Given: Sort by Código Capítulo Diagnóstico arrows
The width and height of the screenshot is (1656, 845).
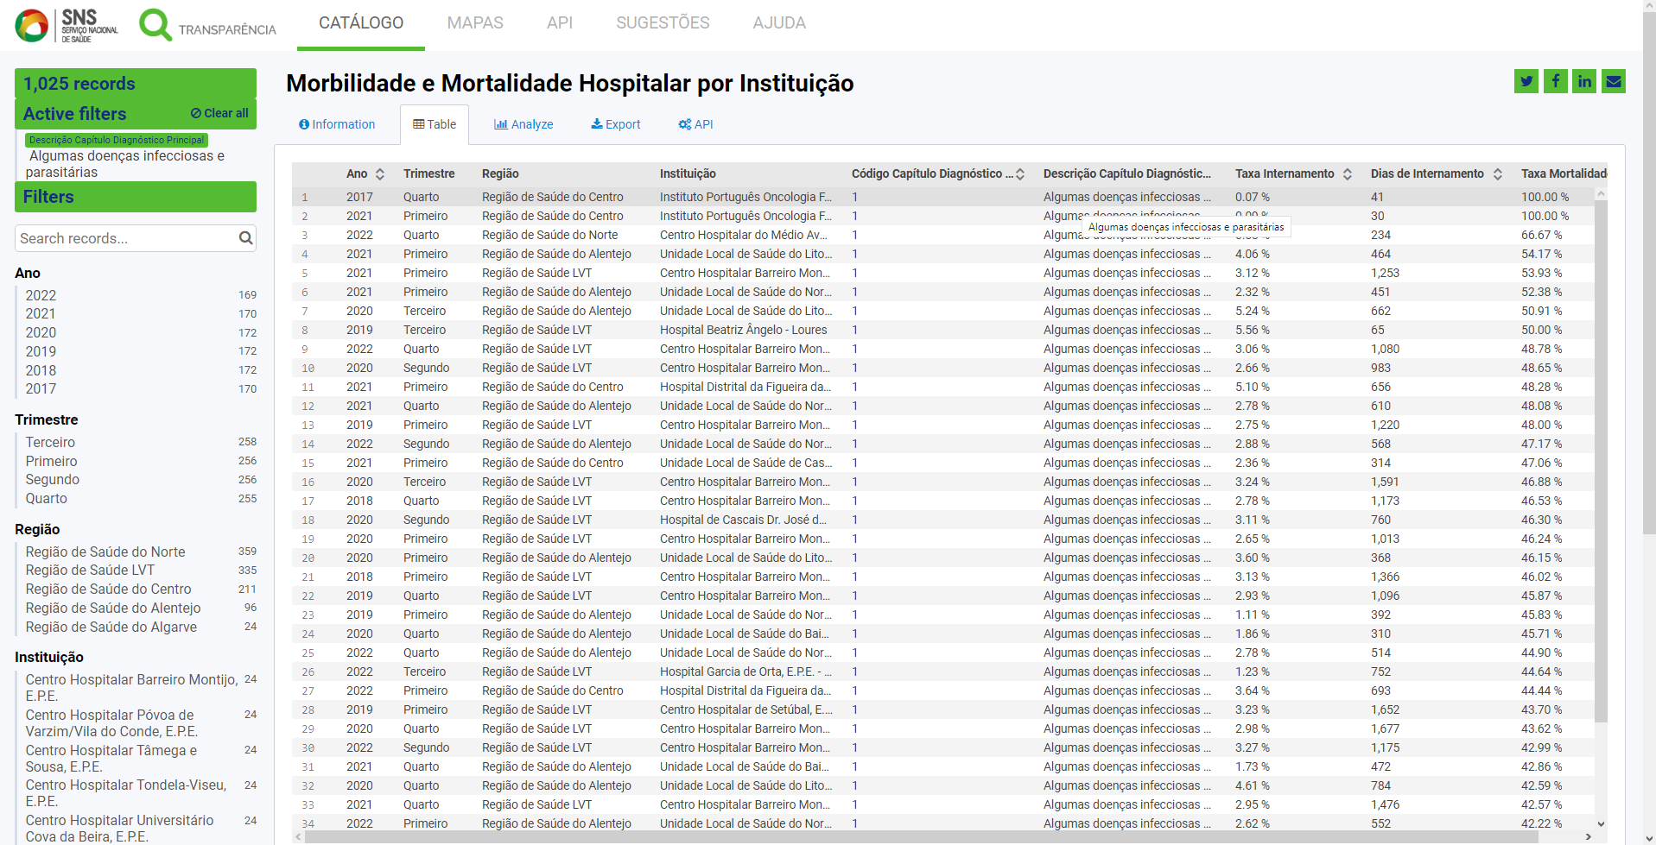Looking at the screenshot, I should (x=1020, y=173).
